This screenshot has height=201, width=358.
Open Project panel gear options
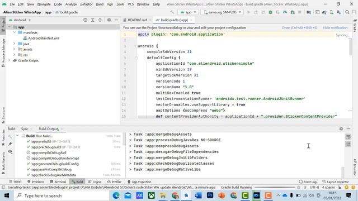[109, 20]
